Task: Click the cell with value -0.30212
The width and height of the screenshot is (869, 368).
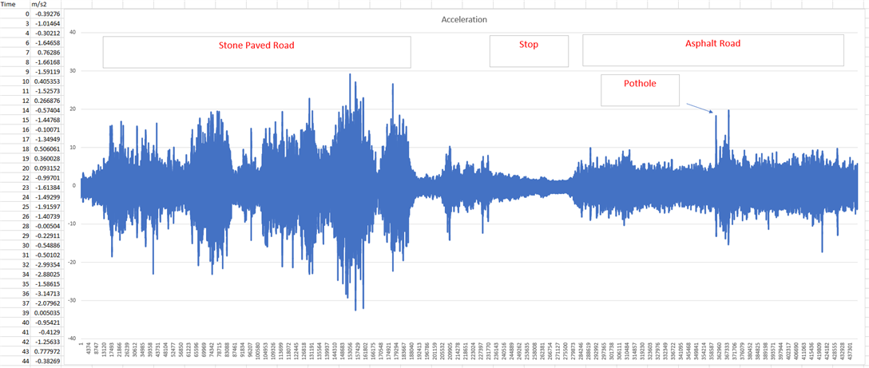Action: (46, 32)
